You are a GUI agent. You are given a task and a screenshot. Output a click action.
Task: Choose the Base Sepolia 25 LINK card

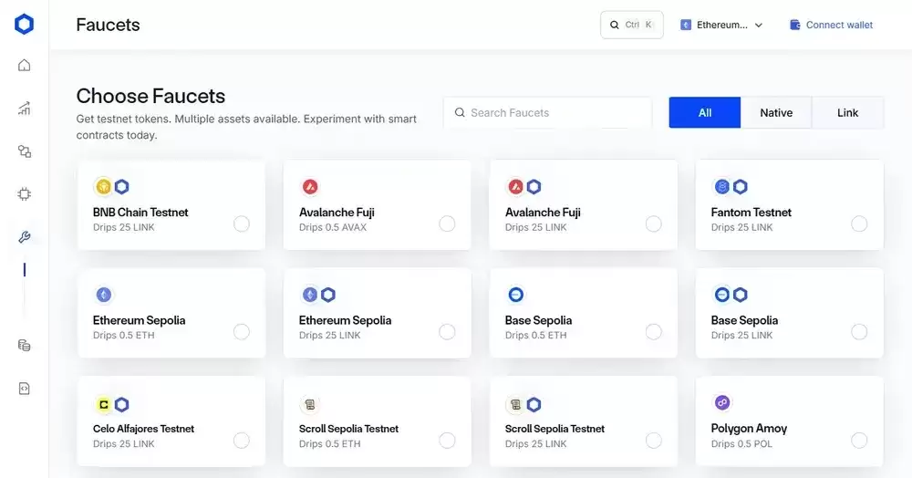point(789,314)
